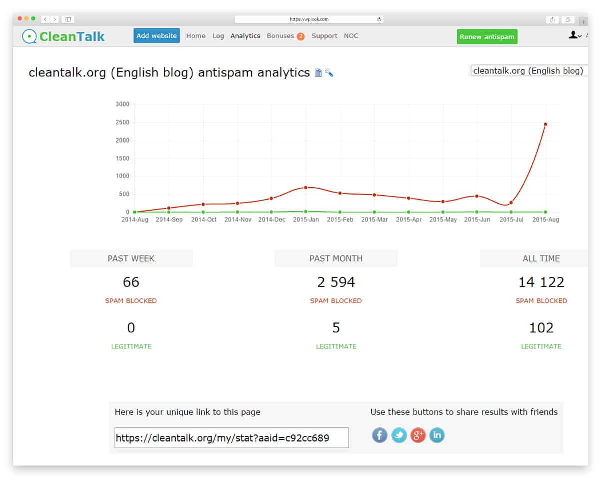This screenshot has height=478, width=600.
Task: Click the 0 legitimate value under Past Week
Action: click(131, 328)
